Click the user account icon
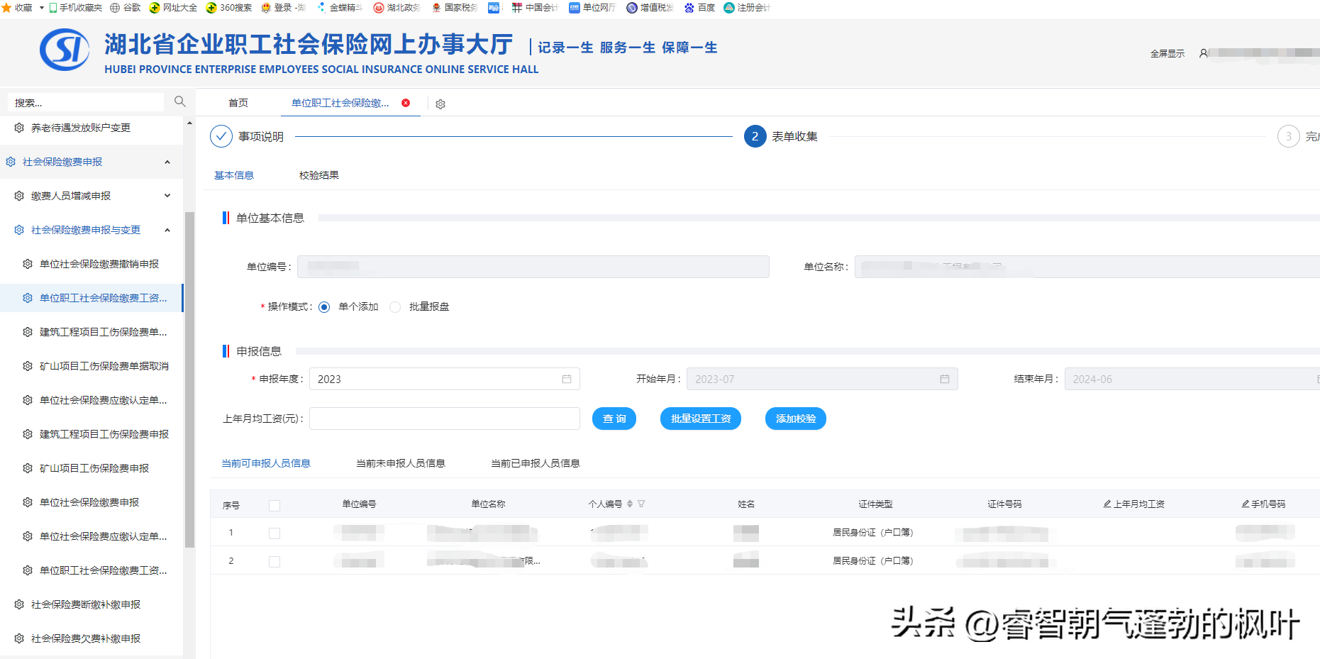Screen dimensions: 1320x659 1203,53
